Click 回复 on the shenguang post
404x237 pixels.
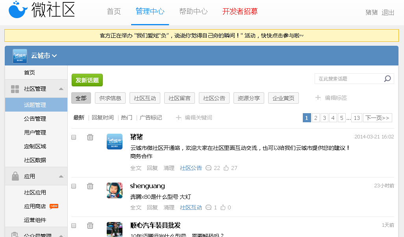pyautogui.click(x=152, y=207)
